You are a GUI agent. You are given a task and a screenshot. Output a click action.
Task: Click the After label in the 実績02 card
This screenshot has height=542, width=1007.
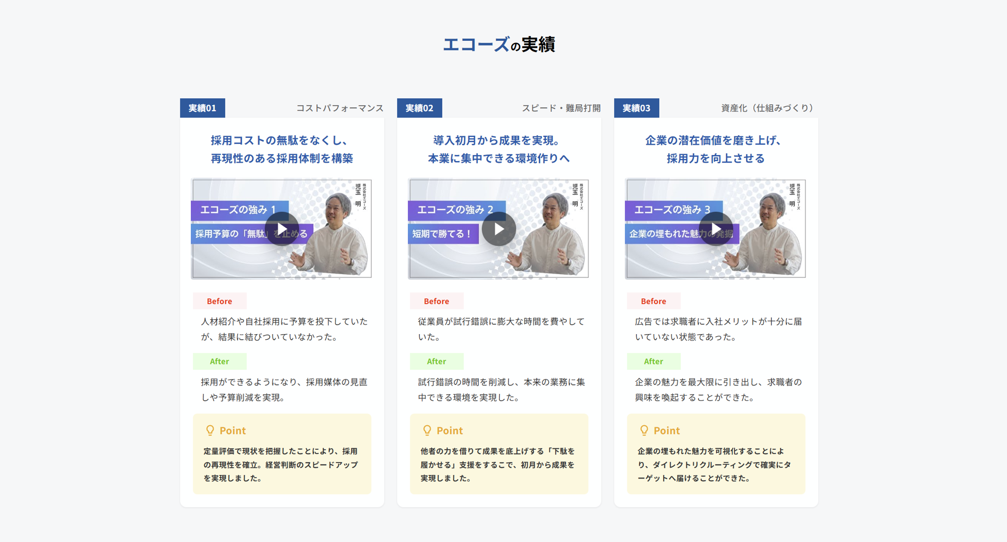(x=437, y=361)
